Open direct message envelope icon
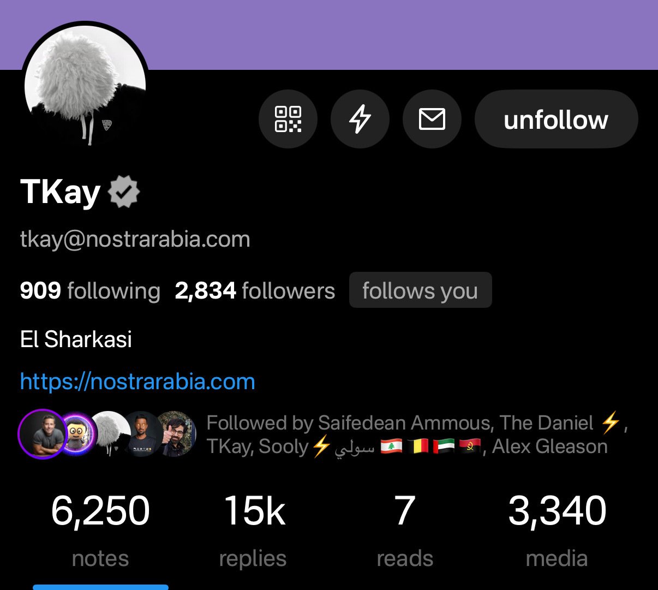The height and width of the screenshot is (590, 658). point(432,119)
